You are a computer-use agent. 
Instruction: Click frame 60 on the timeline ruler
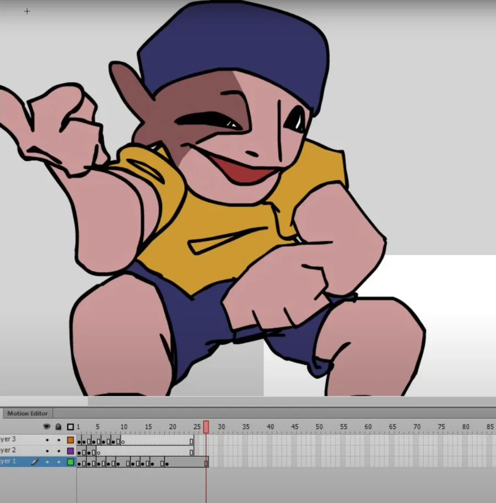tap(368, 426)
